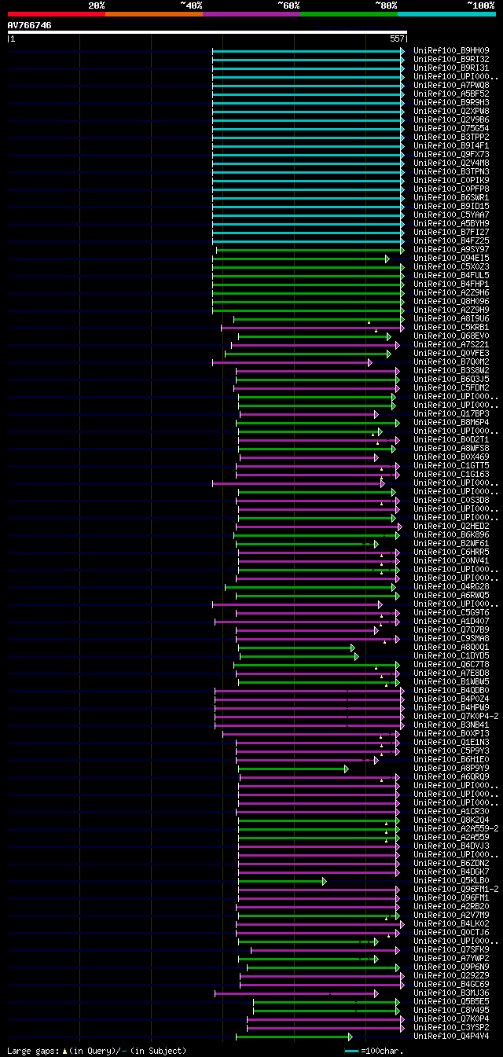The width and height of the screenshot is (503, 1057).
Task: Select the UniRef100_B7Q0M2 label
Action: tap(453, 362)
